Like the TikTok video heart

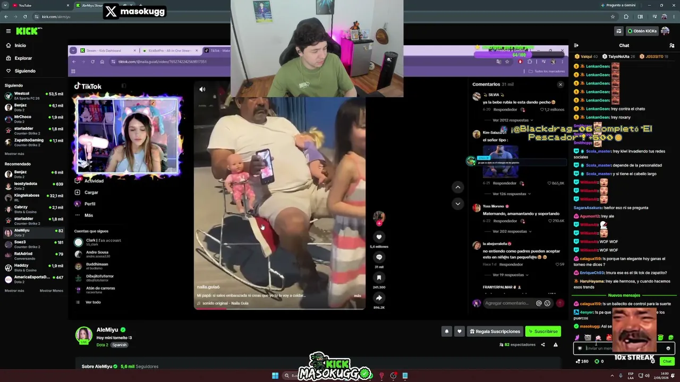(379, 237)
